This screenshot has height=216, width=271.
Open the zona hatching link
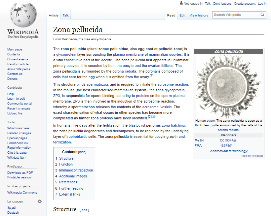coord(173,125)
